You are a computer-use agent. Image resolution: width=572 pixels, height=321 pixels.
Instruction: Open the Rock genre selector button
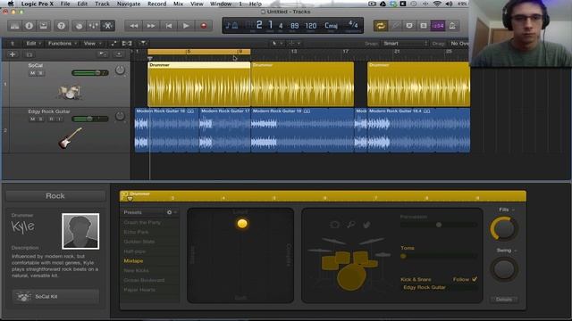tap(55, 196)
